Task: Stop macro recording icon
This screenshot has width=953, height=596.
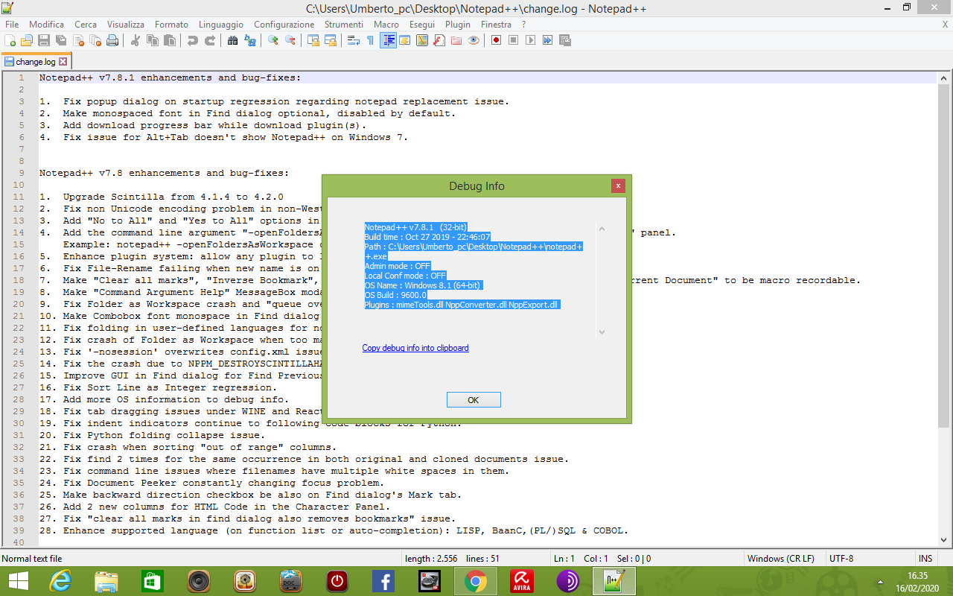Action: click(513, 40)
